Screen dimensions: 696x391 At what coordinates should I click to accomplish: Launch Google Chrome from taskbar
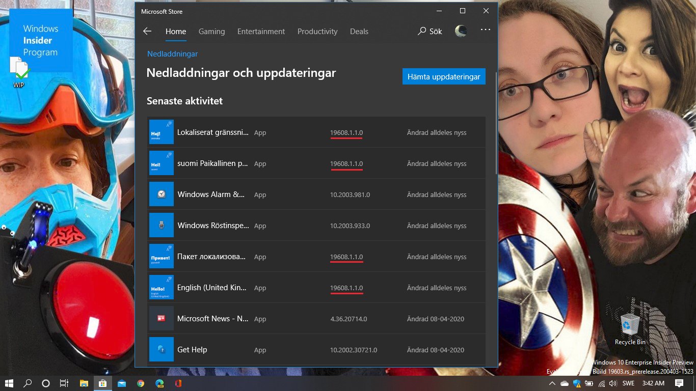[x=141, y=383]
